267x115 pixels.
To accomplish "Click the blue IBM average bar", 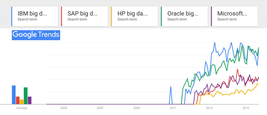I will tap(14, 95).
